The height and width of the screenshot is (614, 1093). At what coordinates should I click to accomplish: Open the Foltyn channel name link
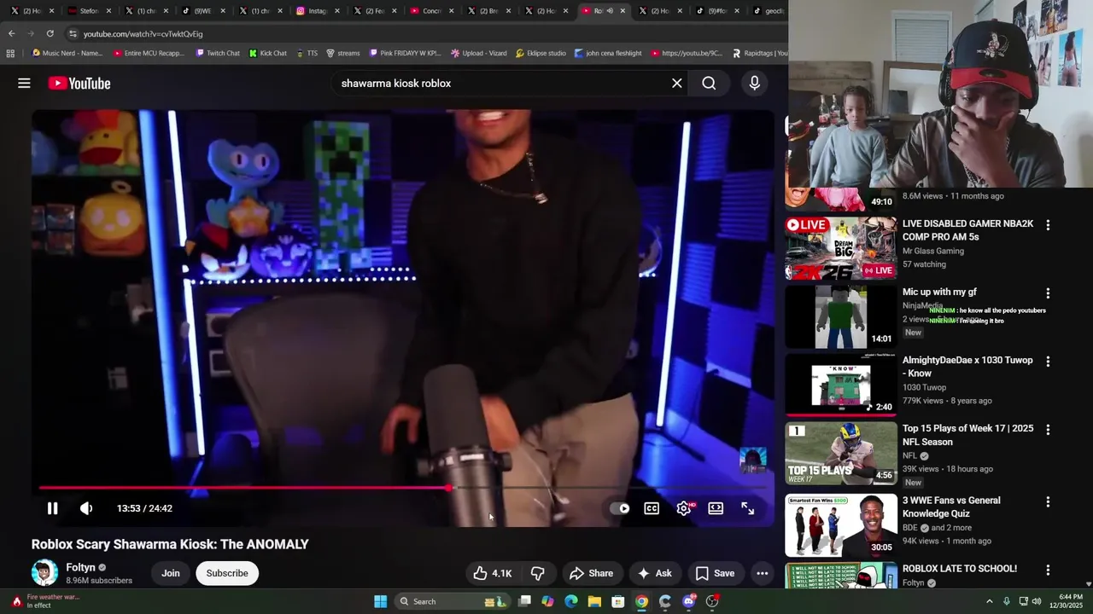click(x=80, y=567)
